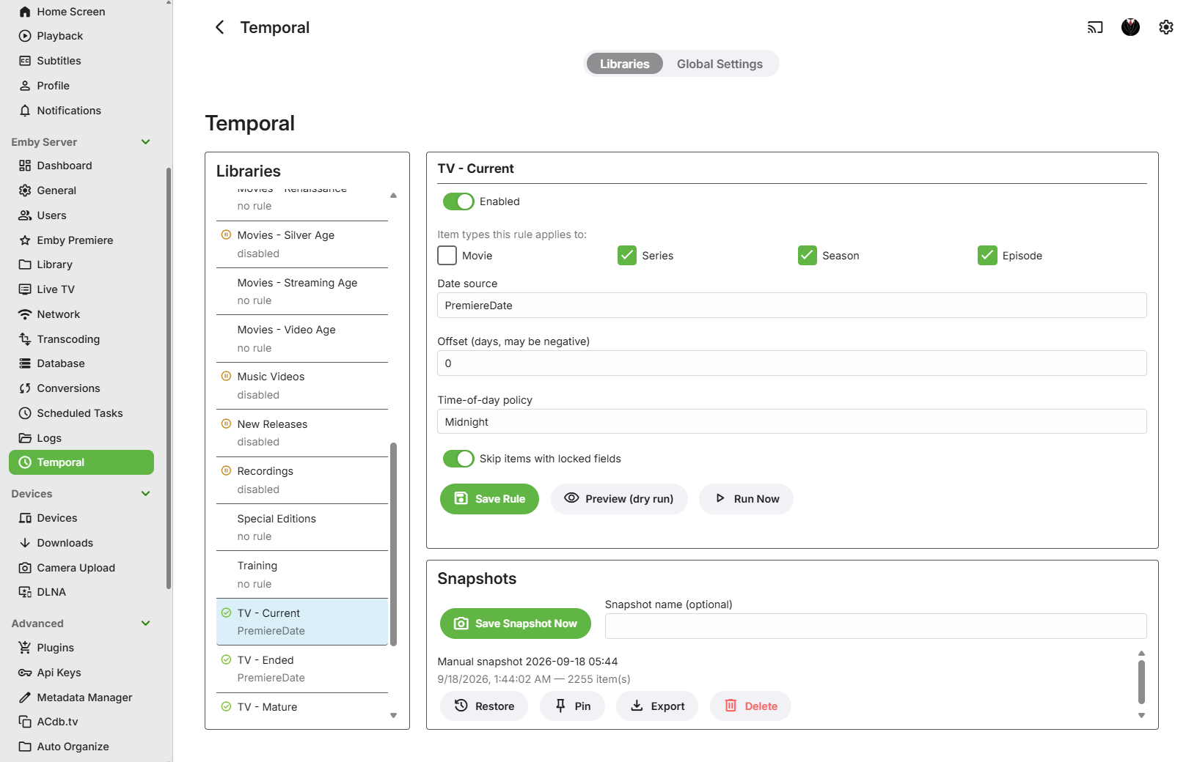Check the Movie item type box
Screen dimensions: 1186x762
[447, 256]
